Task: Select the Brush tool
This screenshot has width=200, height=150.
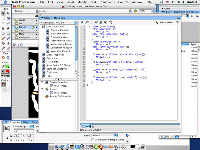Action: tap(8, 38)
